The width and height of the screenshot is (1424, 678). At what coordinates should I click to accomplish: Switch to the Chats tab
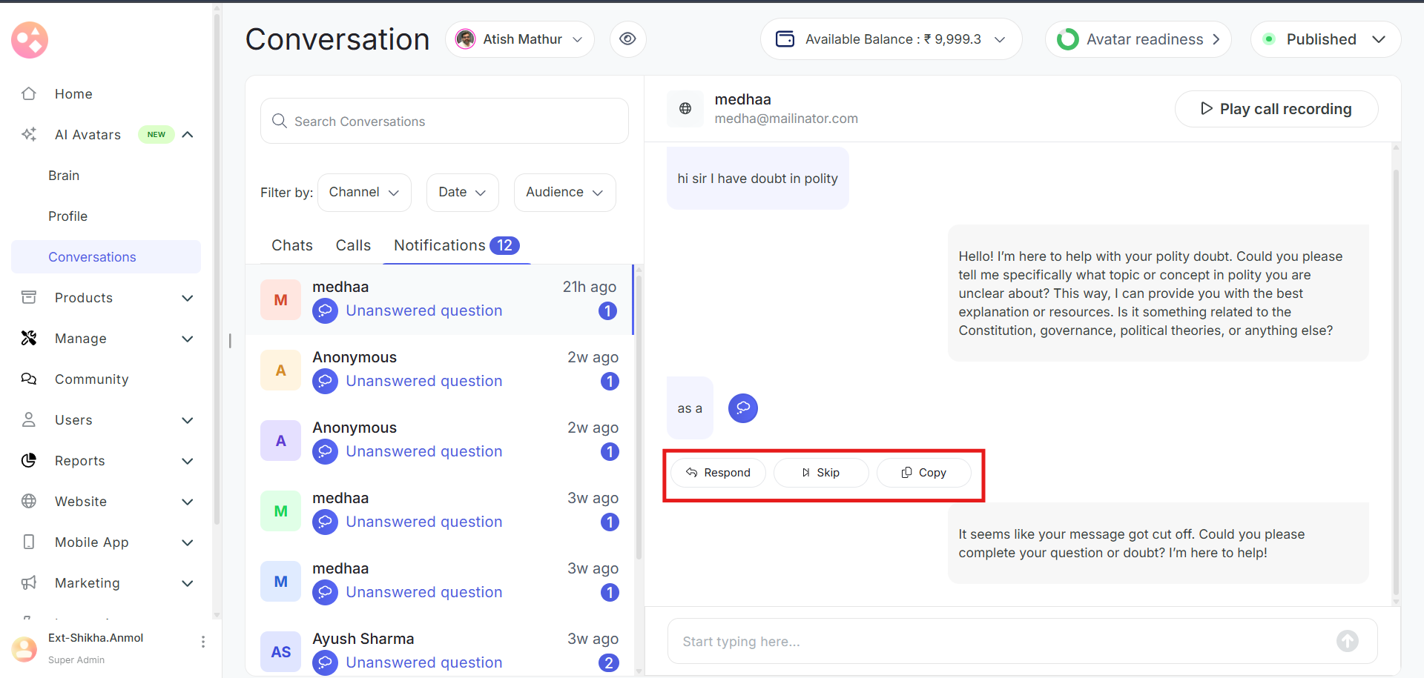292,245
